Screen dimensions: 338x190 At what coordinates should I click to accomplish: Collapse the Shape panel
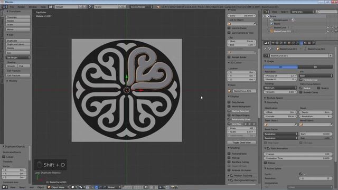tap(269, 61)
